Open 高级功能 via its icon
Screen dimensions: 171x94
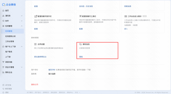(x=3, y=62)
